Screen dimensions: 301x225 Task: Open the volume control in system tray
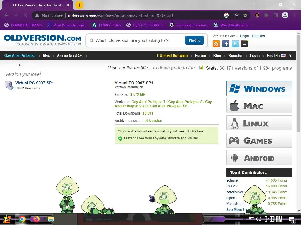coord(259,219)
